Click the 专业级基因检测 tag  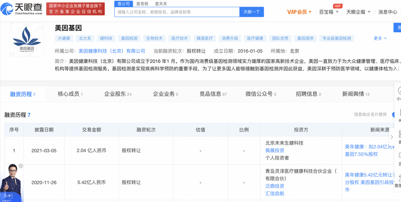pyautogui.click(x=337, y=38)
